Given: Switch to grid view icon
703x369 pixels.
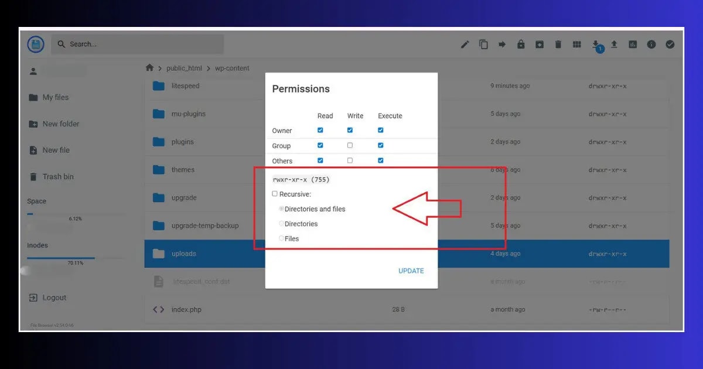Looking at the screenshot, I should (x=576, y=44).
